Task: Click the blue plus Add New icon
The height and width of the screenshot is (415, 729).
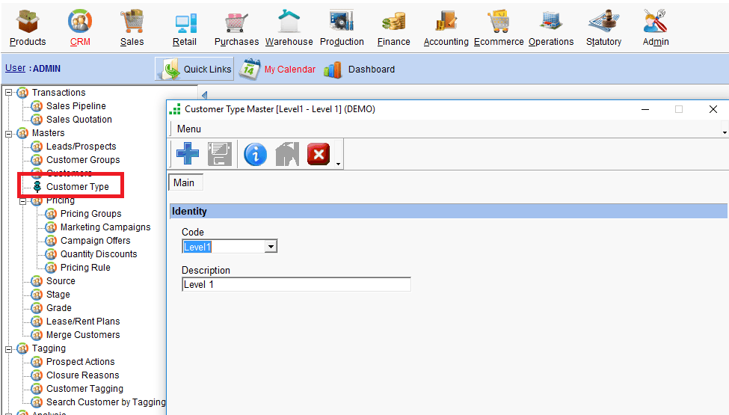Action: click(x=188, y=155)
